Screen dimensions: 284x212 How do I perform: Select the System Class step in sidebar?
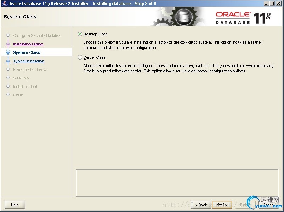[x=37, y=52]
